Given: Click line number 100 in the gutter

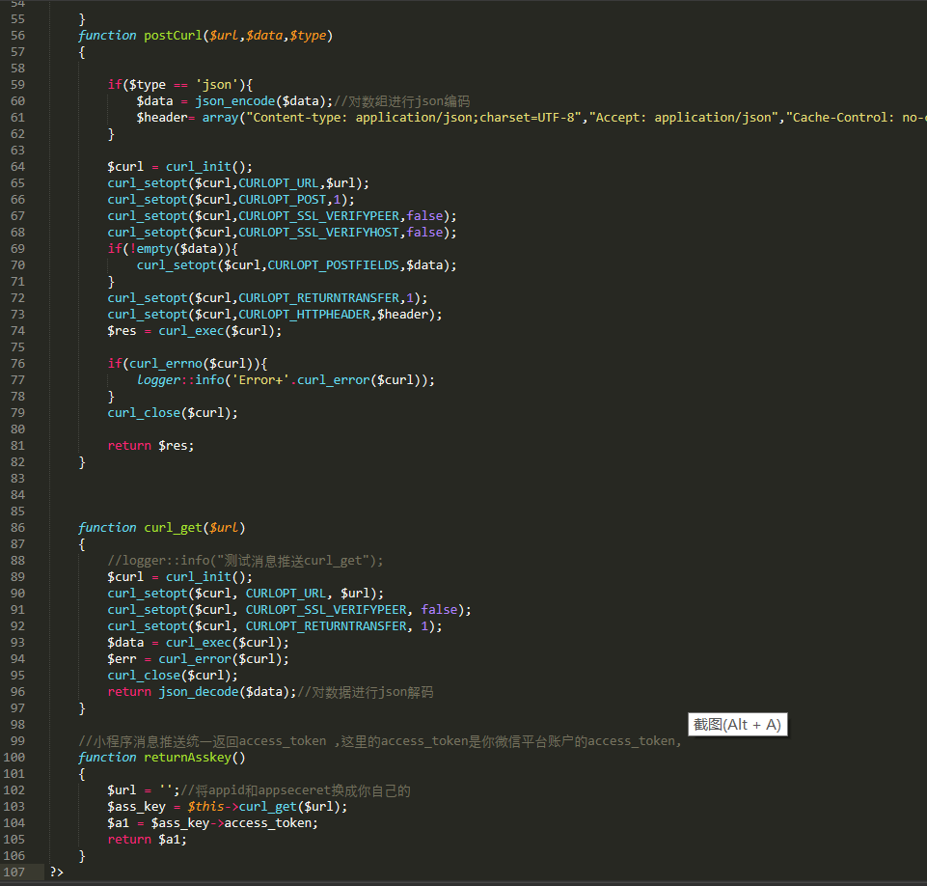Looking at the screenshot, I should point(14,758).
